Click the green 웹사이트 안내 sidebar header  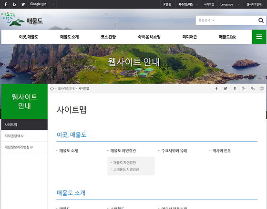click(x=24, y=102)
